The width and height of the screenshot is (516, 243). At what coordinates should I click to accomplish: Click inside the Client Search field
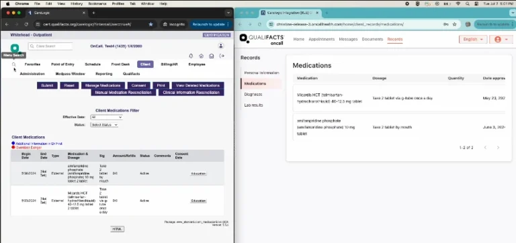click(50, 46)
